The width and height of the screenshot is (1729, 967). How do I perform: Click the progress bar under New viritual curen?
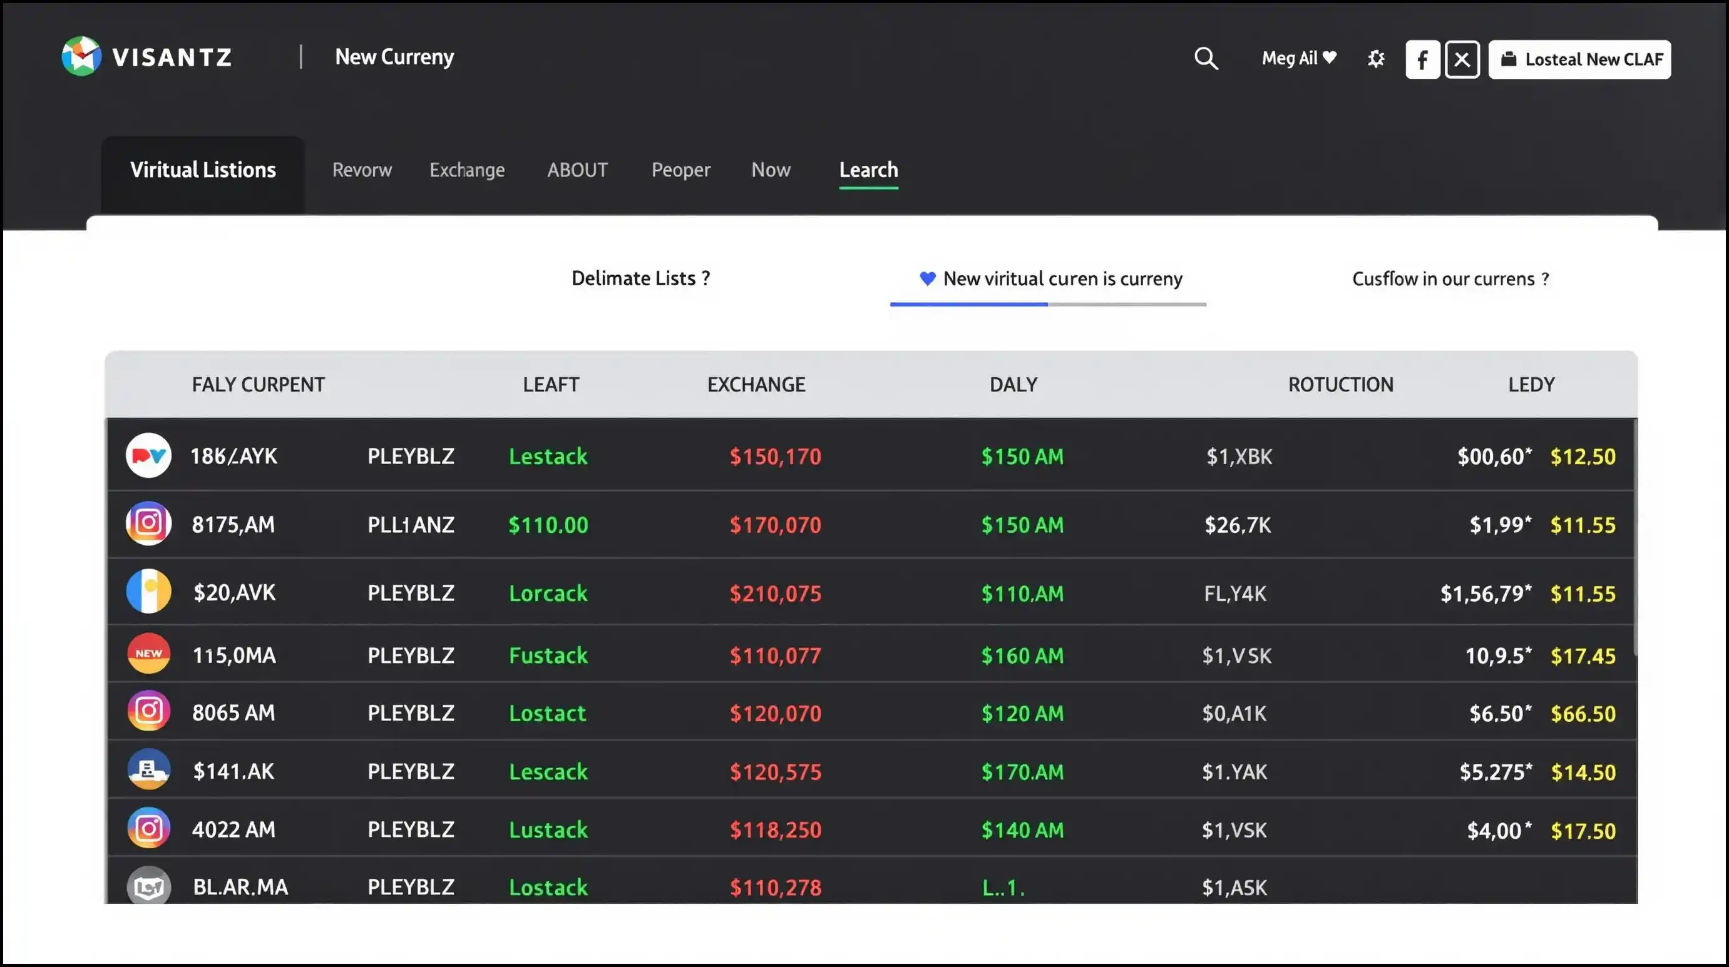(x=1047, y=305)
